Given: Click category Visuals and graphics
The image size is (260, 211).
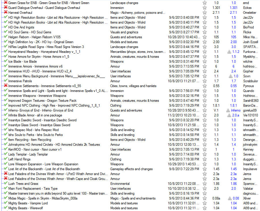Looking at the screenshot, I should coord(124,32).
